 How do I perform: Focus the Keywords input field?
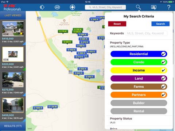point(147,33)
